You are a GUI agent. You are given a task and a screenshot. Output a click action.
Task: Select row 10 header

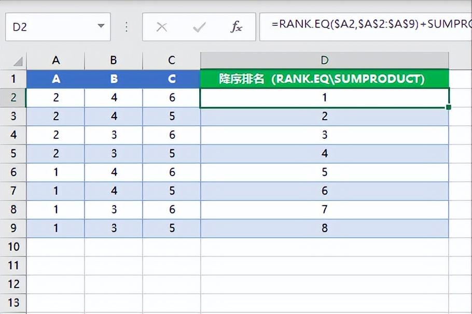coord(13,247)
